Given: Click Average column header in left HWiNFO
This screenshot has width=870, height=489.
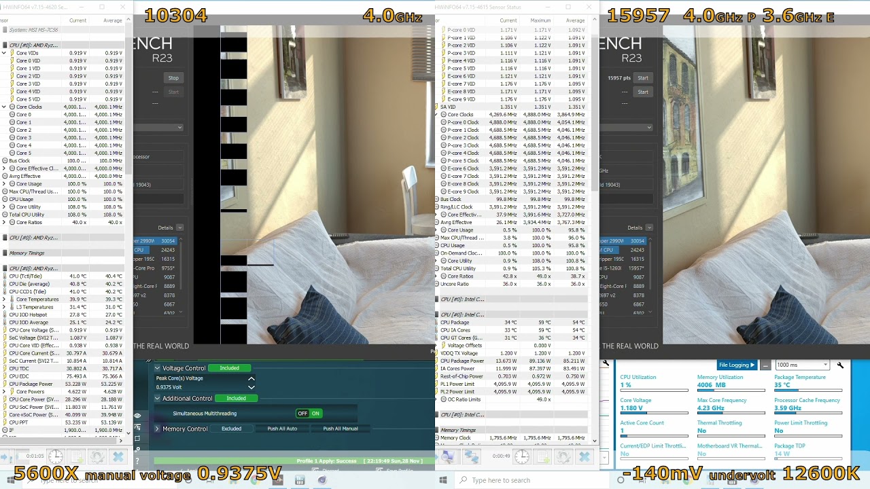Looking at the screenshot, I should 112,20.
